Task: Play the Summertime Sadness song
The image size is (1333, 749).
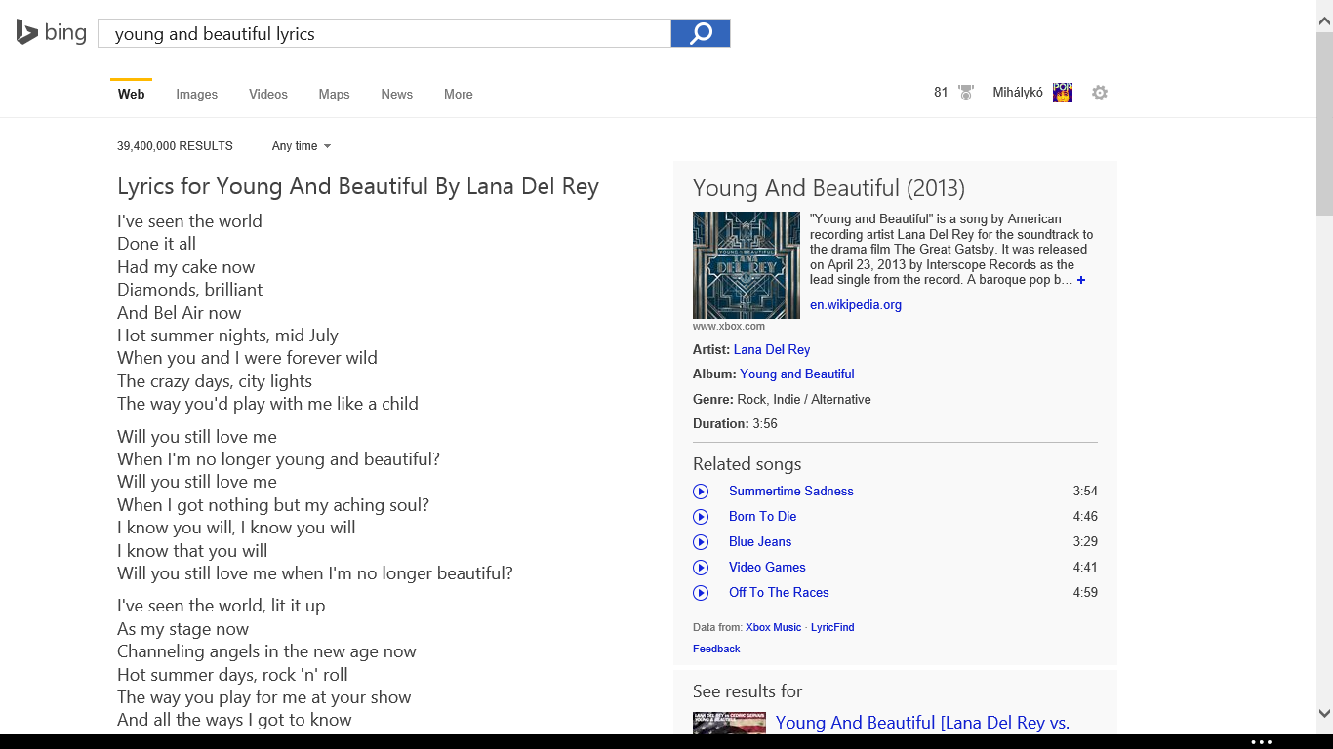Action: click(x=701, y=492)
